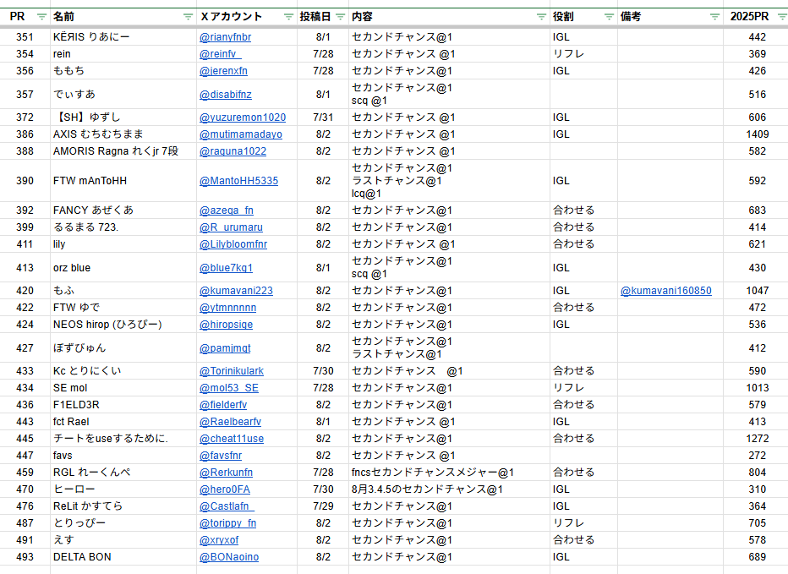The image size is (788, 574).
Task: Open the filter for the 備考 column
Action: tap(714, 17)
